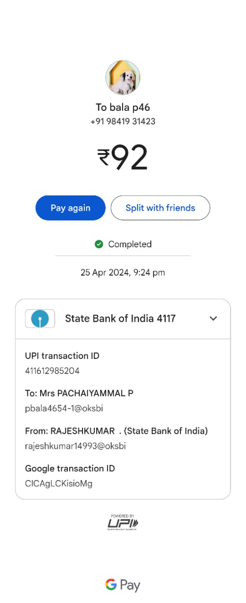Select State Bank of India 4117 label
246x603 pixels.
(120, 318)
